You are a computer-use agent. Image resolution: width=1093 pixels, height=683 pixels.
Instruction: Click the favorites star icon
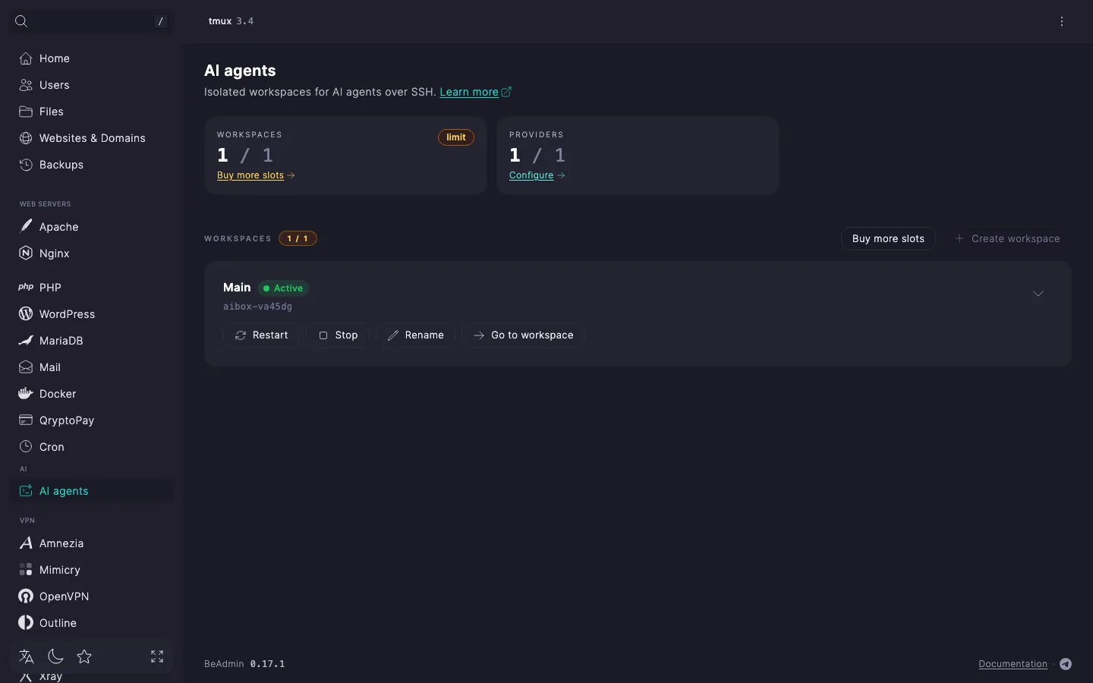click(x=84, y=656)
